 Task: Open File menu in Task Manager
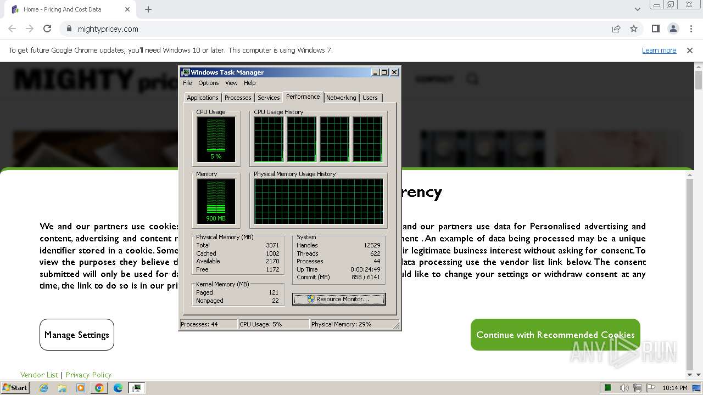click(187, 83)
